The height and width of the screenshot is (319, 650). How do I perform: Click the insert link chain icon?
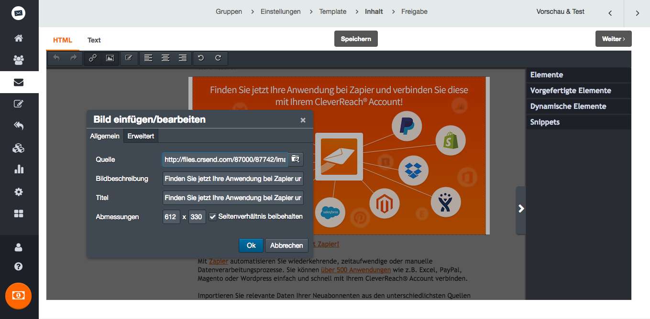pos(93,58)
